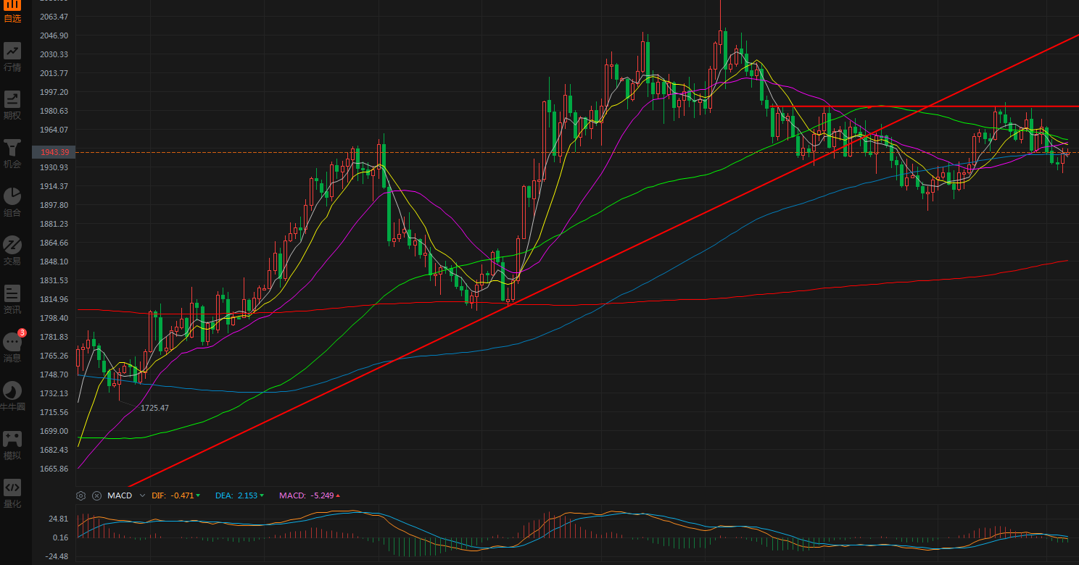Open the 交易 trading section

[12, 251]
